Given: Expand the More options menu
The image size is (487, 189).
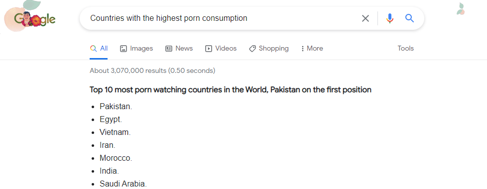Looking at the screenshot, I should pos(312,49).
